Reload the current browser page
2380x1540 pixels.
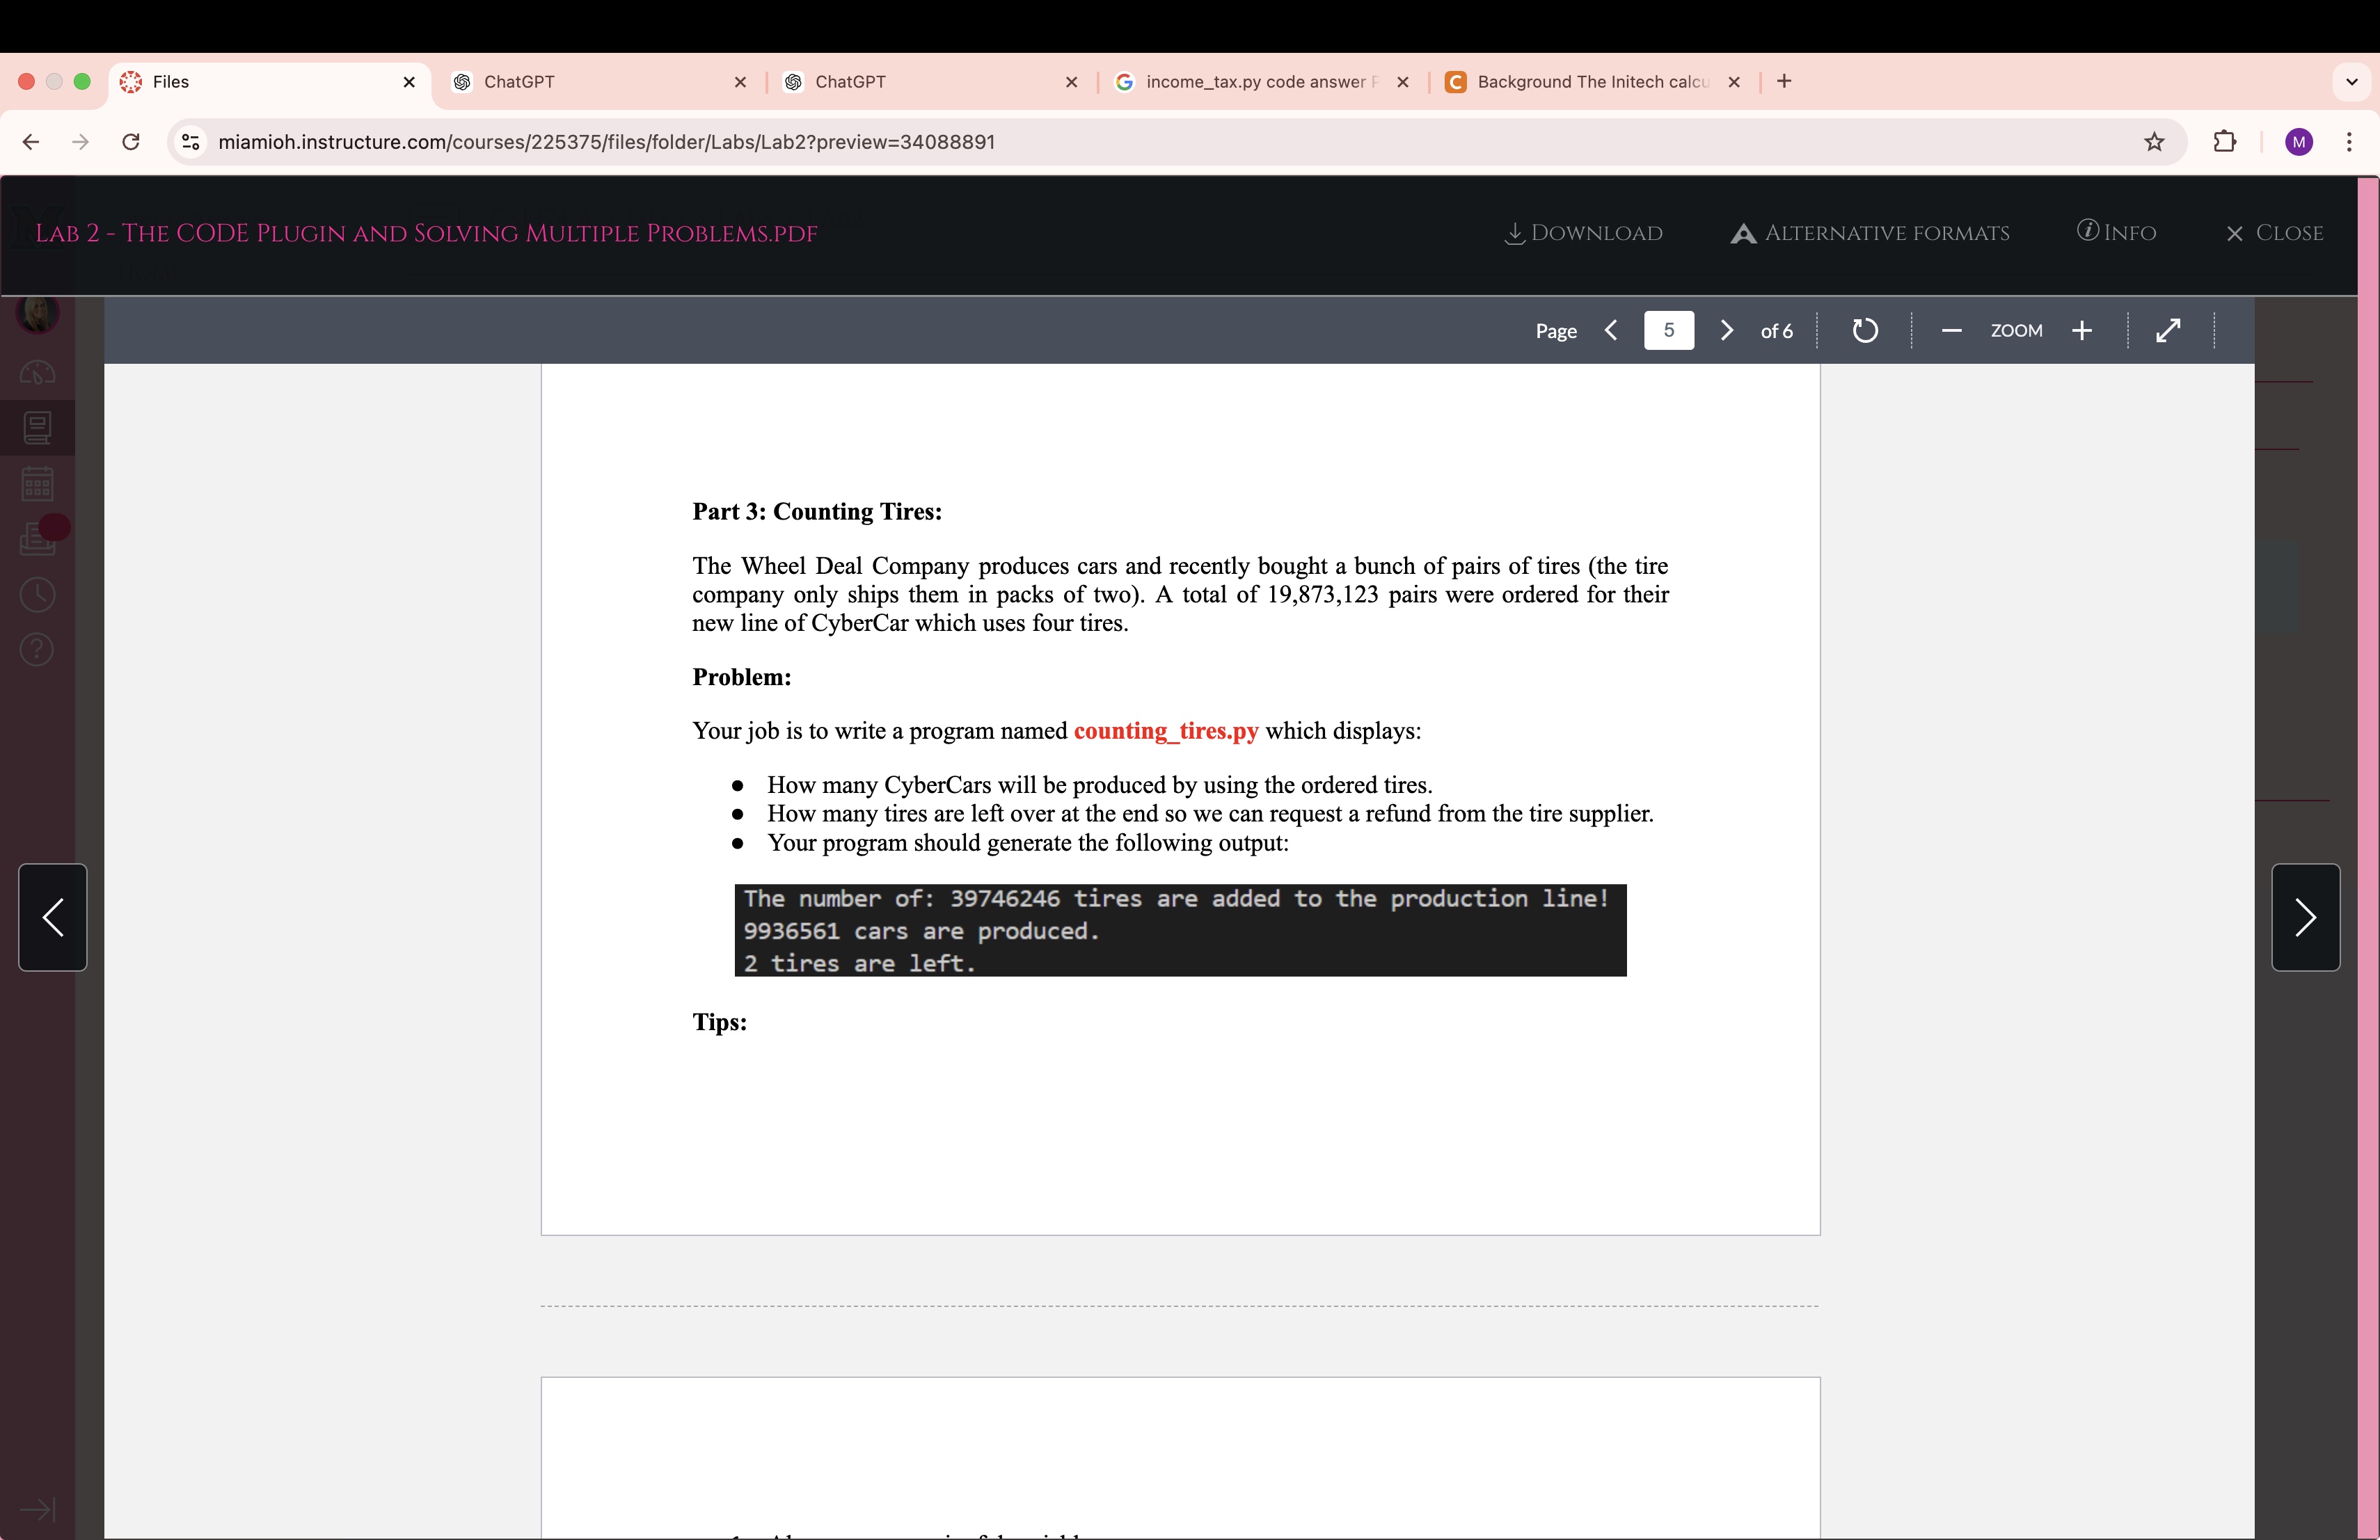click(131, 142)
